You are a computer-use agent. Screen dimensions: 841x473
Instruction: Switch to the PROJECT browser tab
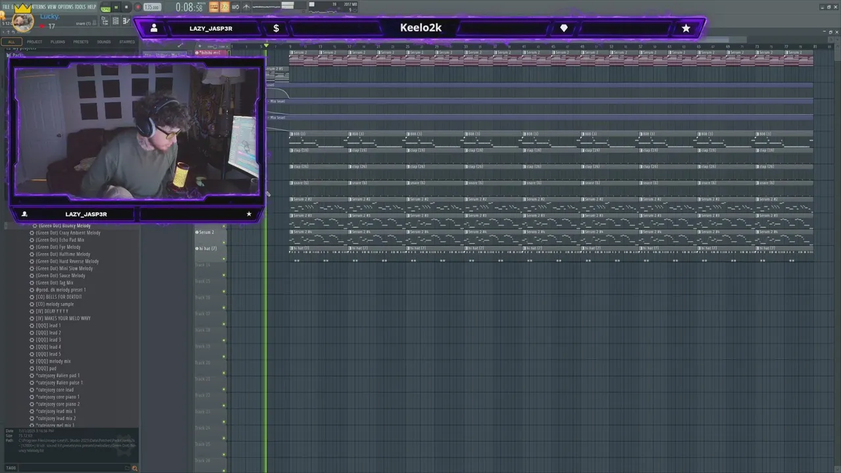pos(34,41)
